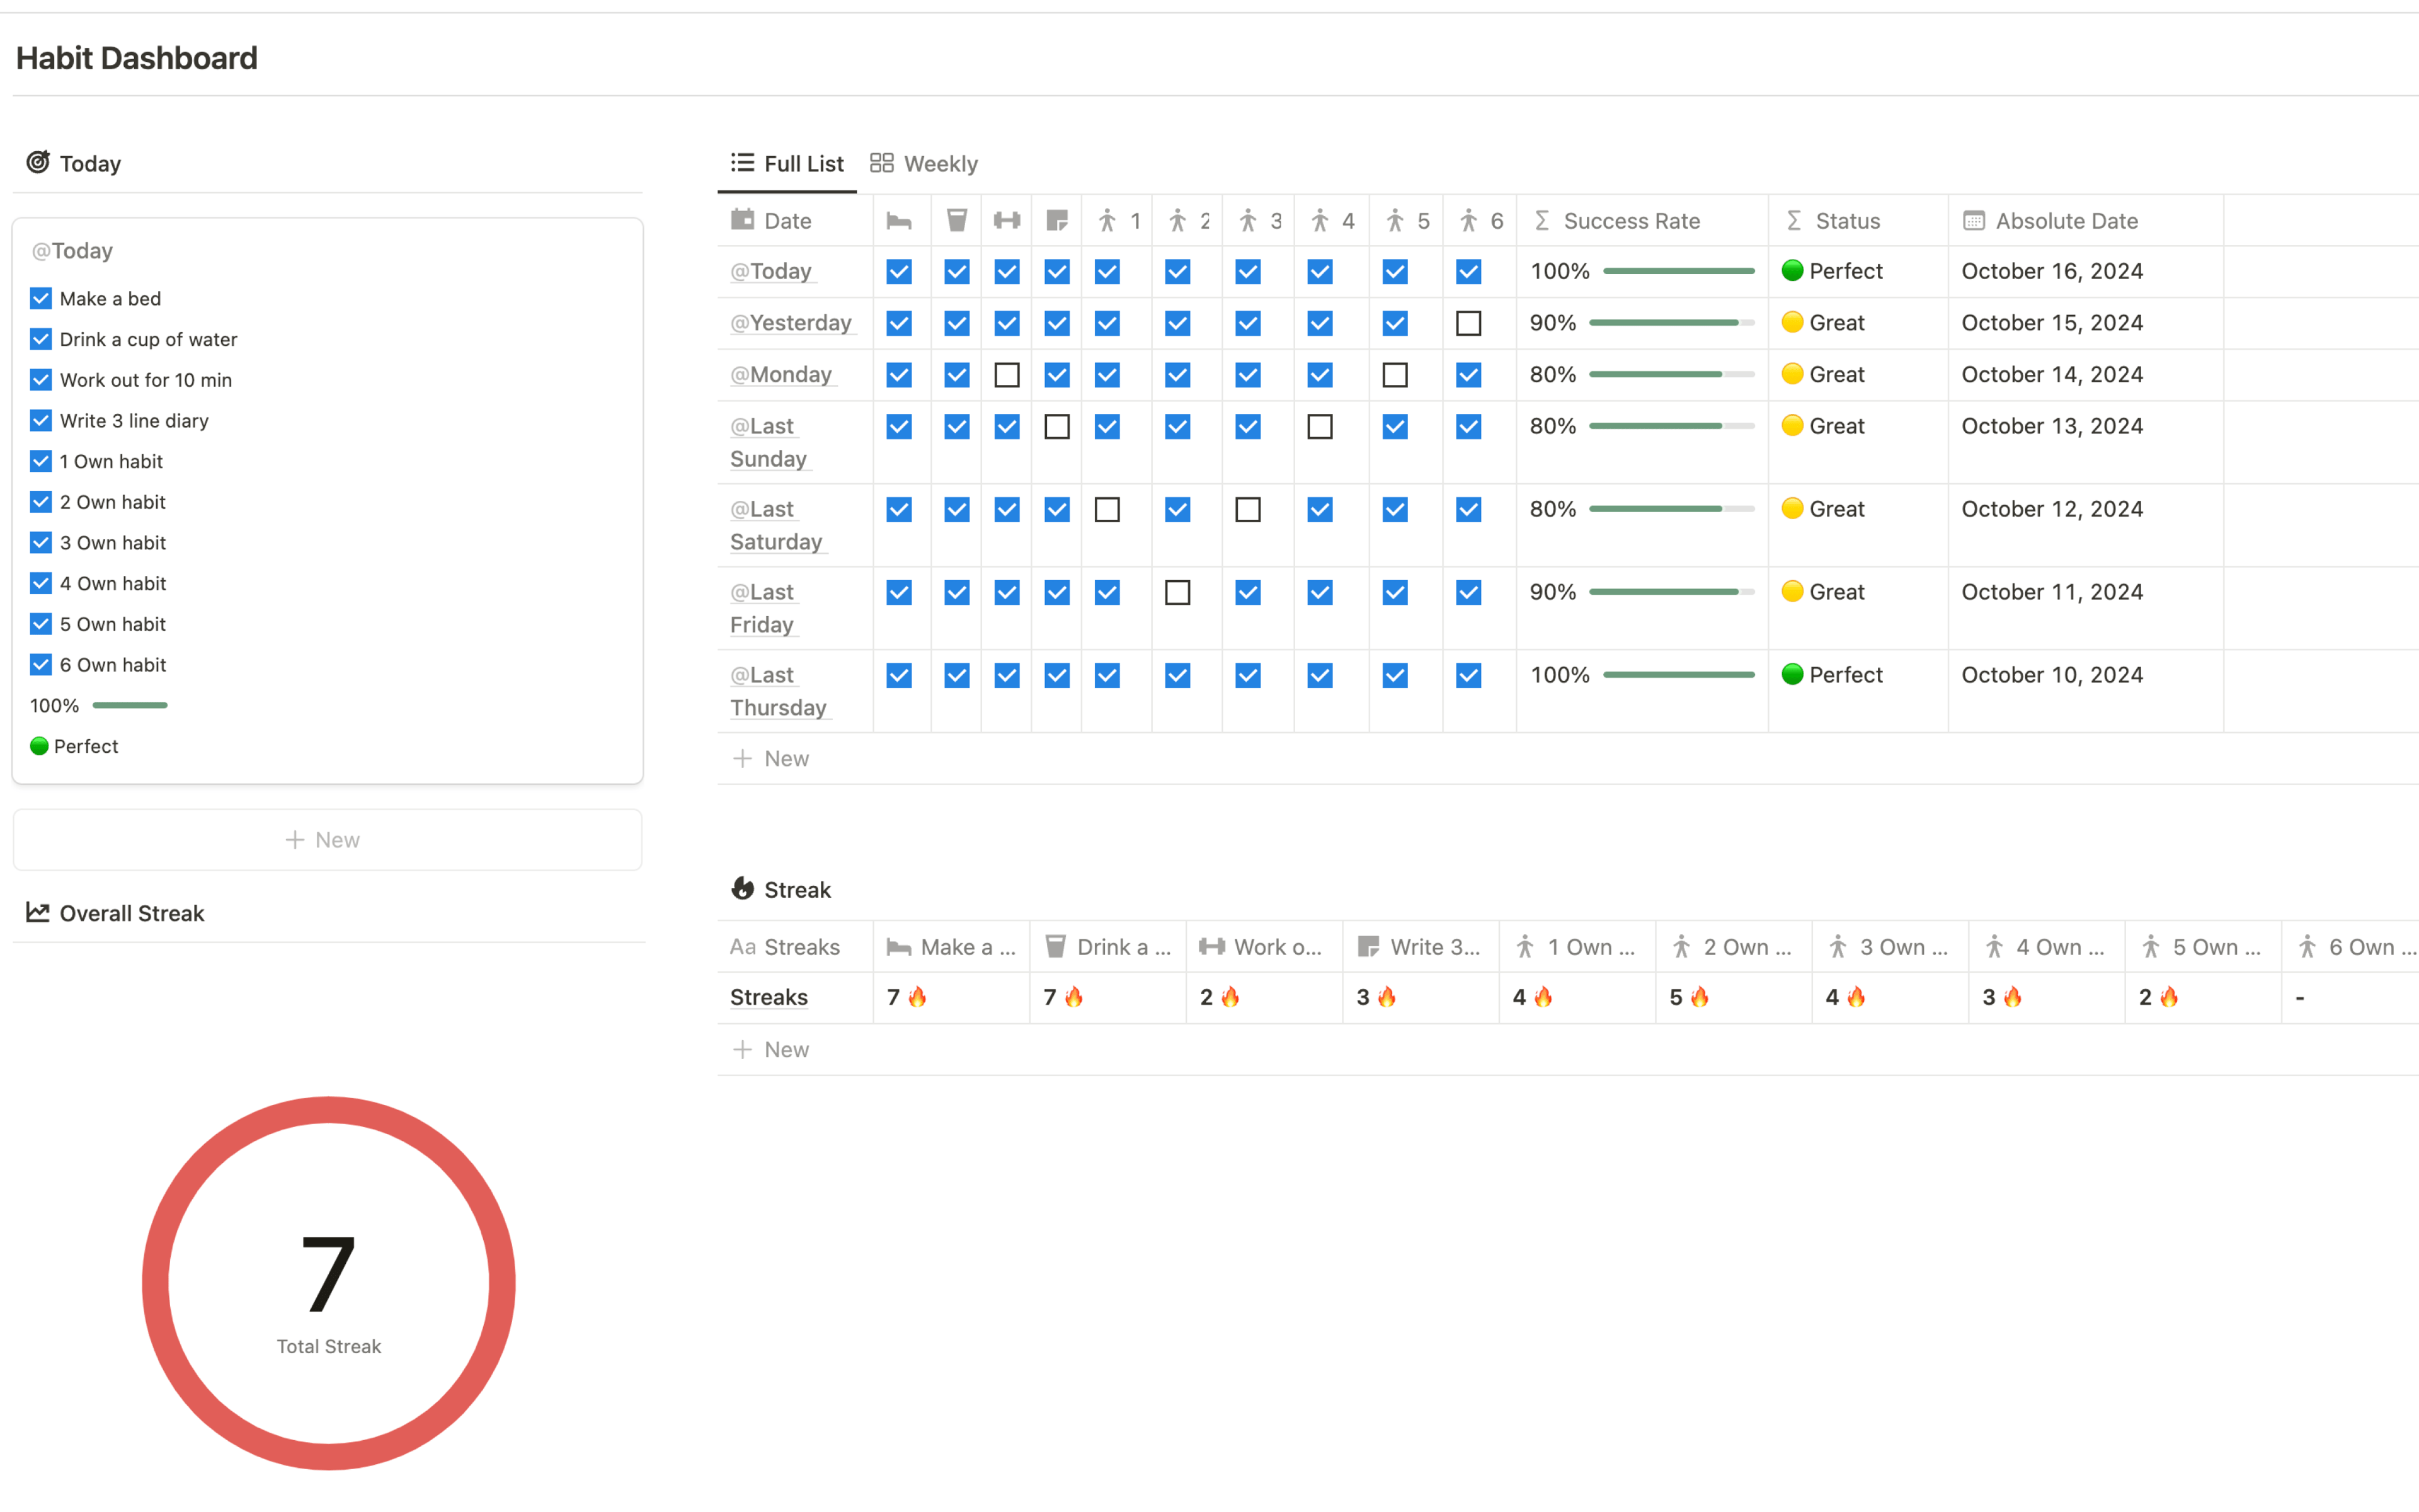Click the calendar icon in Date header
This screenshot has width=2419, height=1512.
743,220
